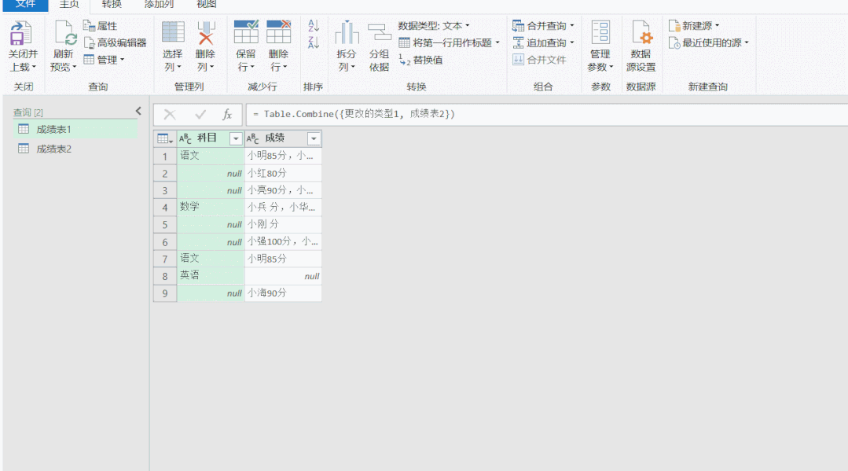Screen dimensions: 848x471
Task: Click the Remove Rows (删除行) icon
Action: pos(278,32)
